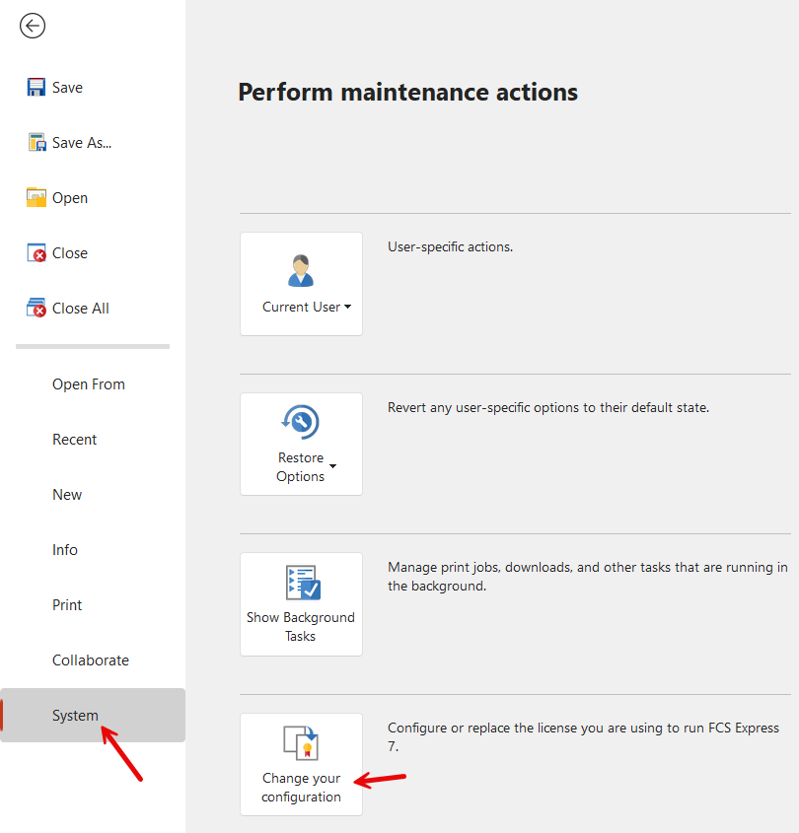Click the Save floppy disk icon
This screenshot has height=833, width=799.
coord(36,88)
